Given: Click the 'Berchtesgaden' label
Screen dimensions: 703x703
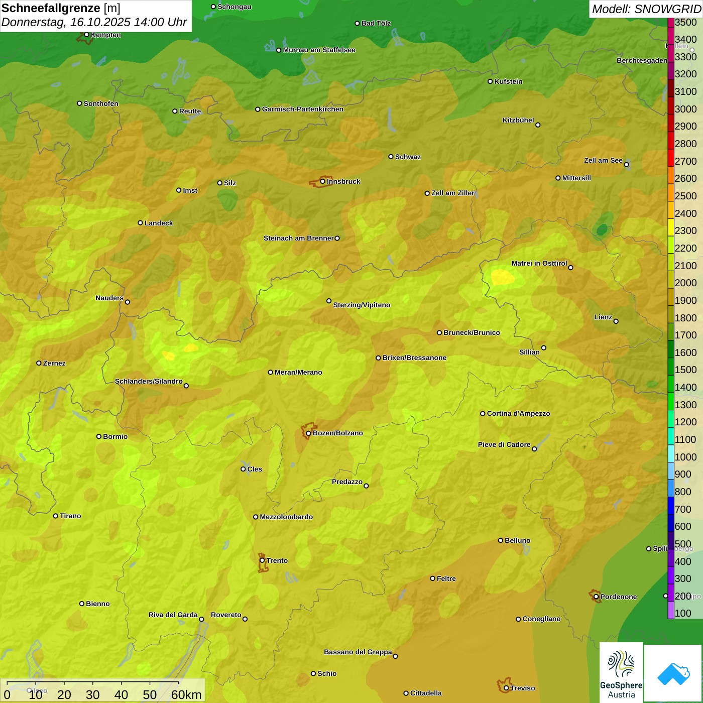Looking at the screenshot, I should pyautogui.click(x=642, y=60).
